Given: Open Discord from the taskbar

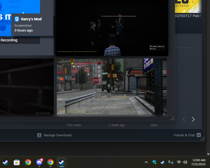Looking at the screenshot, I should (x=39, y=162).
